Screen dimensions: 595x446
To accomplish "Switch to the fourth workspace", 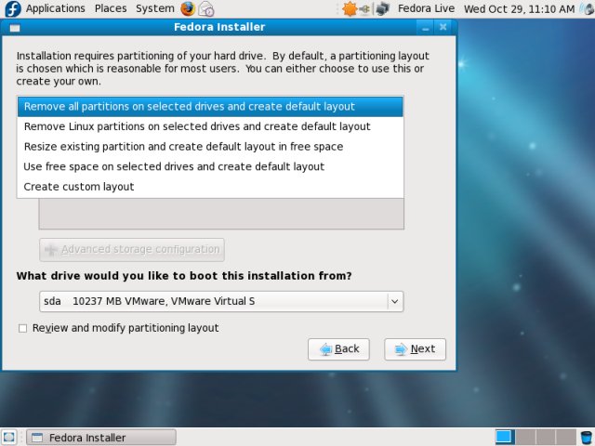I will [566, 437].
